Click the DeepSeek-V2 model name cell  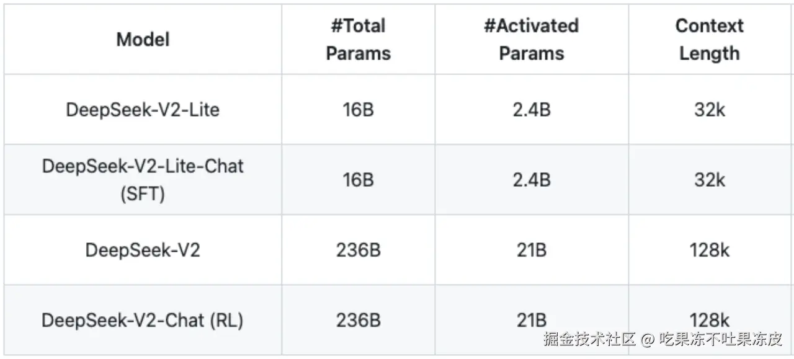(143, 250)
